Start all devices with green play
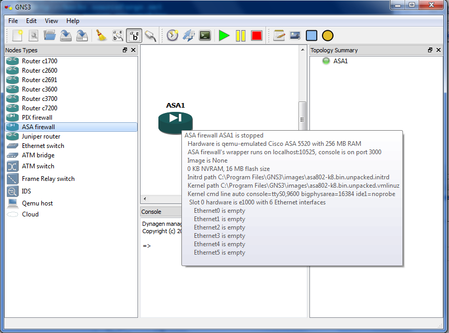449x333 pixels. pos(224,36)
